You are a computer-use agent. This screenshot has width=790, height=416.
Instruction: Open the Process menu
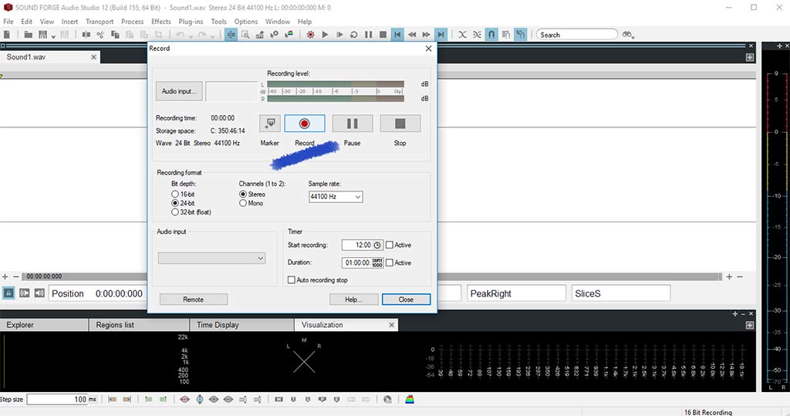pos(132,22)
